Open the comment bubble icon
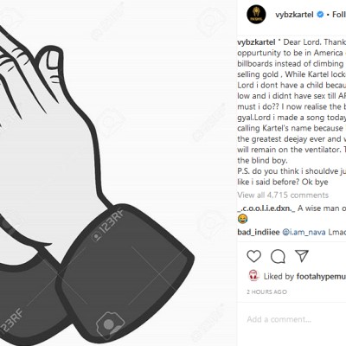Screen dimensions: 346x346 pyautogui.click(x=278, y=256)
